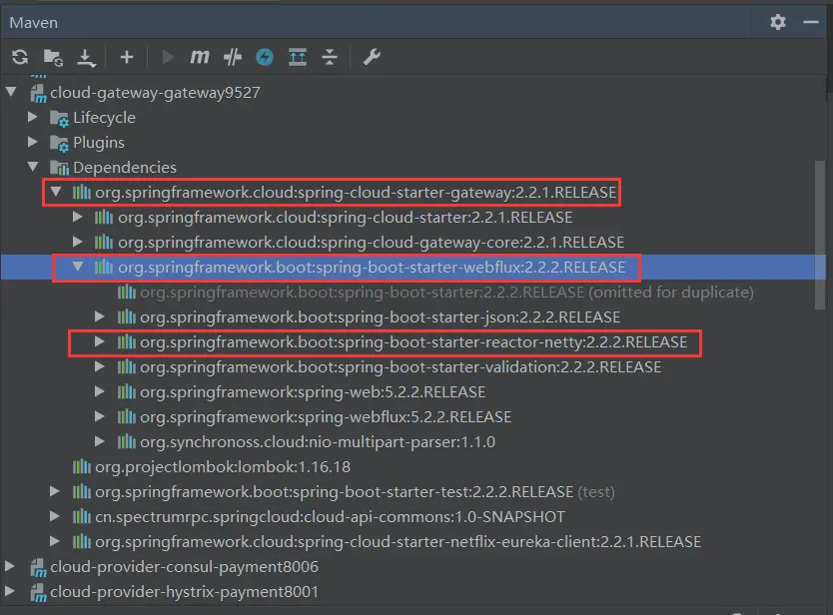833x615 pixels.
Task: Click Reload All Maven Projects icon
Action: coord(20,57)
